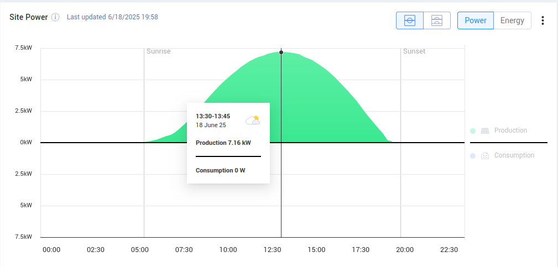Click the 07:30 x-axis label
The width and height of the screenshot is (558, 267).
pos(184,250)
